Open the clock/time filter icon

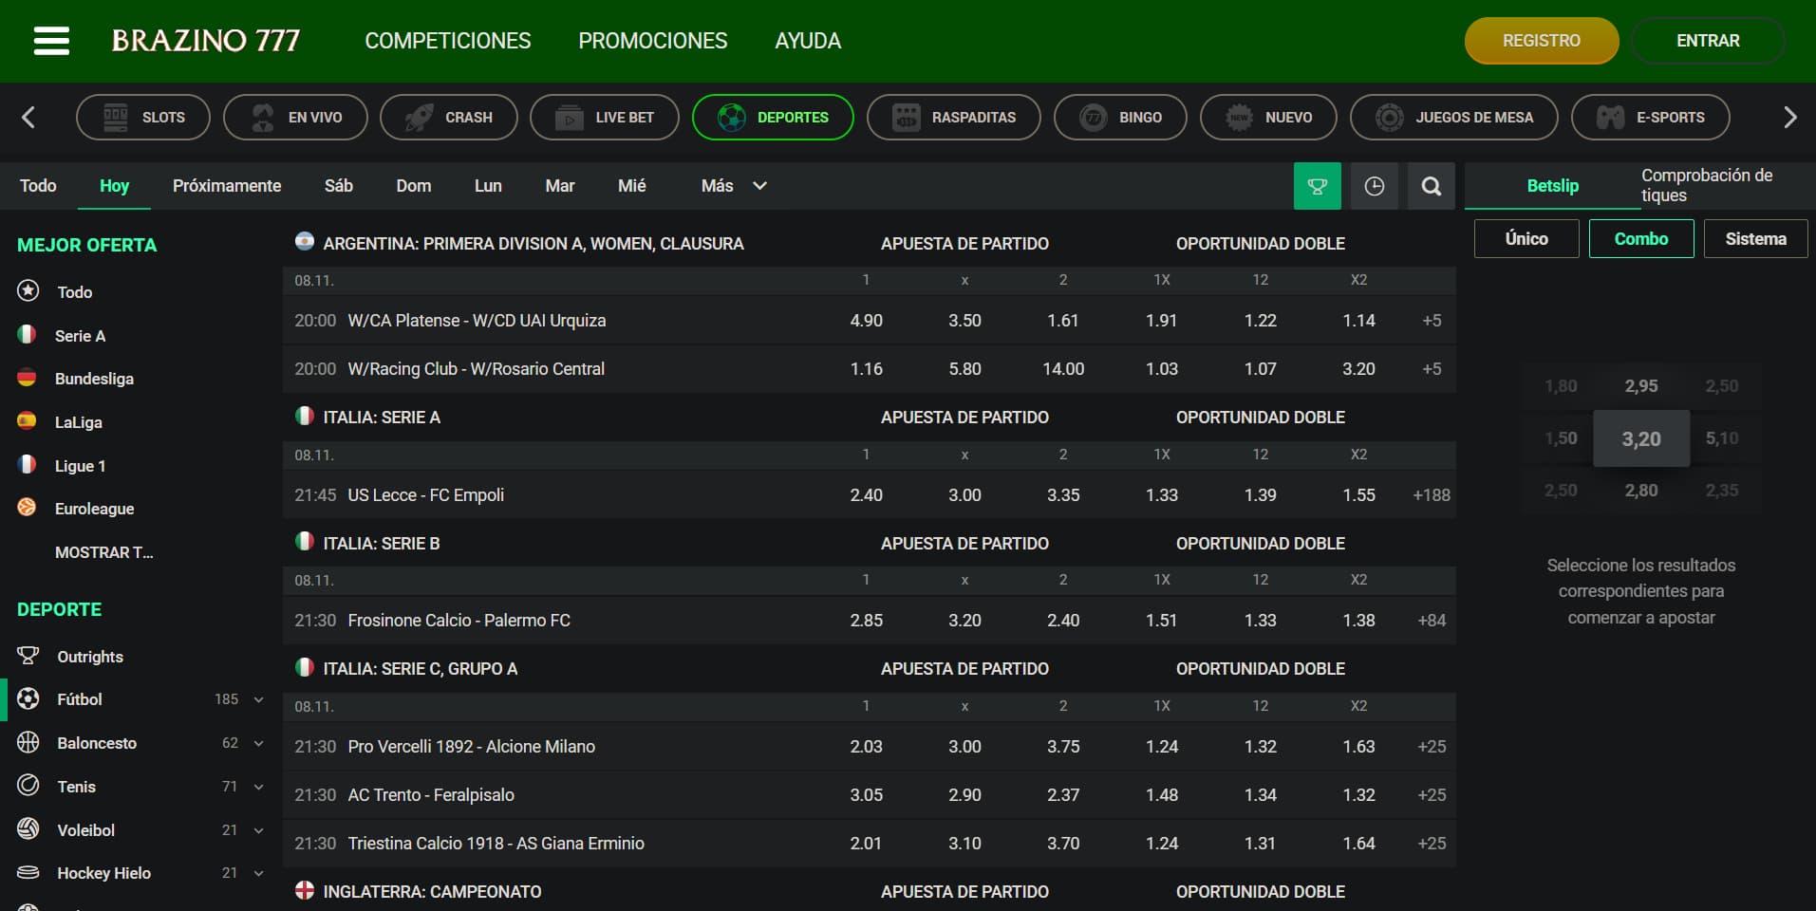[x=1375, y=186]
